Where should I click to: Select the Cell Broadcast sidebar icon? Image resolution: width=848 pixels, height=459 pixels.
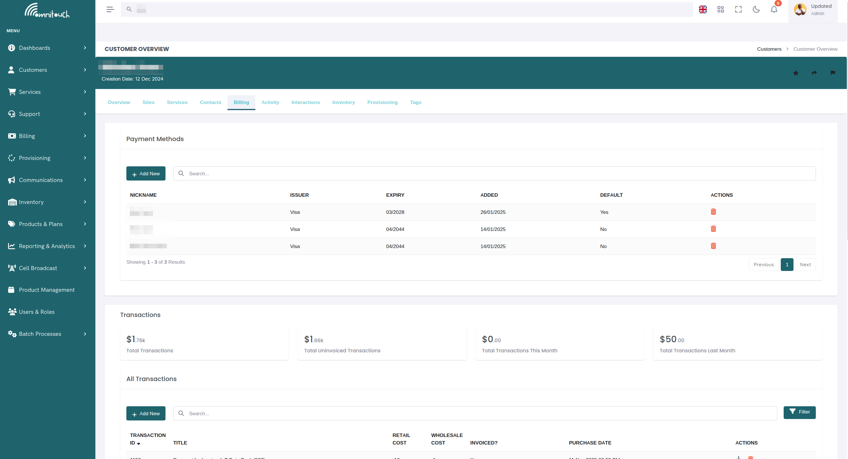(12, 268)
